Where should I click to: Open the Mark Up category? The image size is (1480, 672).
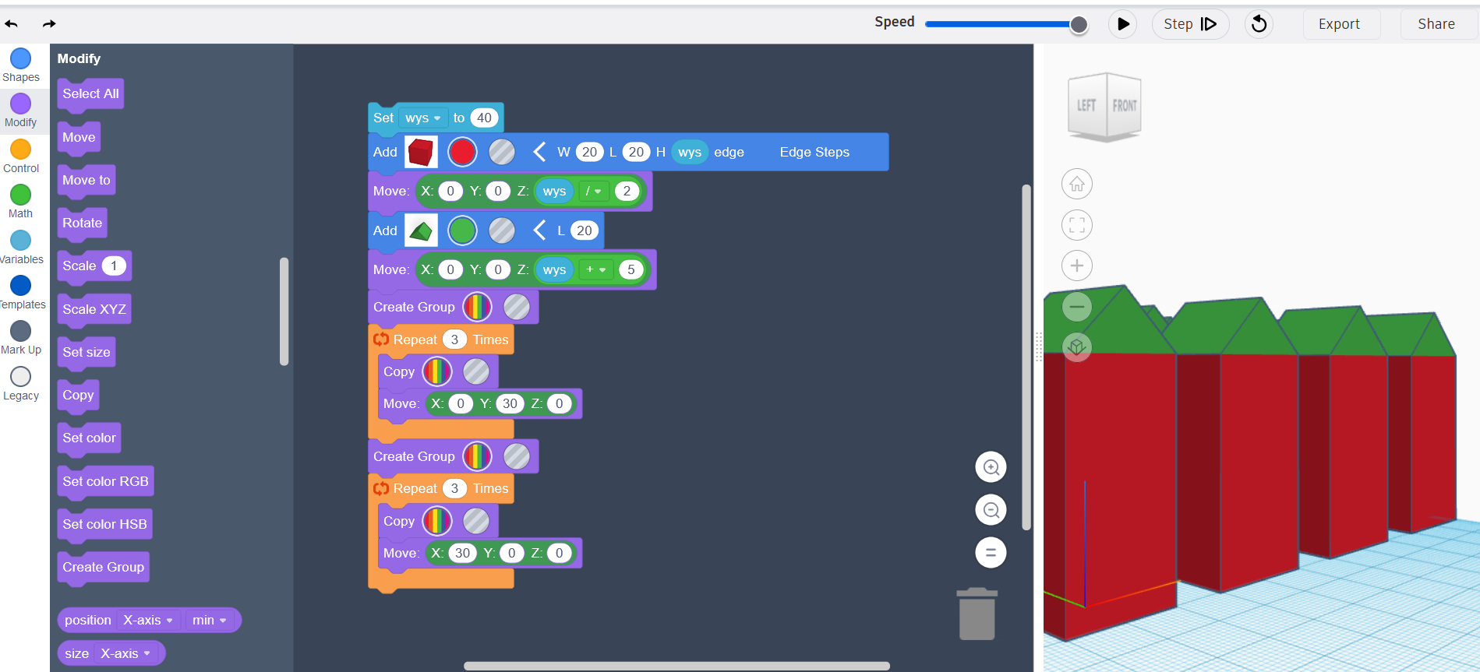point(21,338)
